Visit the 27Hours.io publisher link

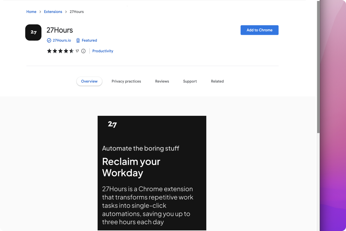coord(62,40)
